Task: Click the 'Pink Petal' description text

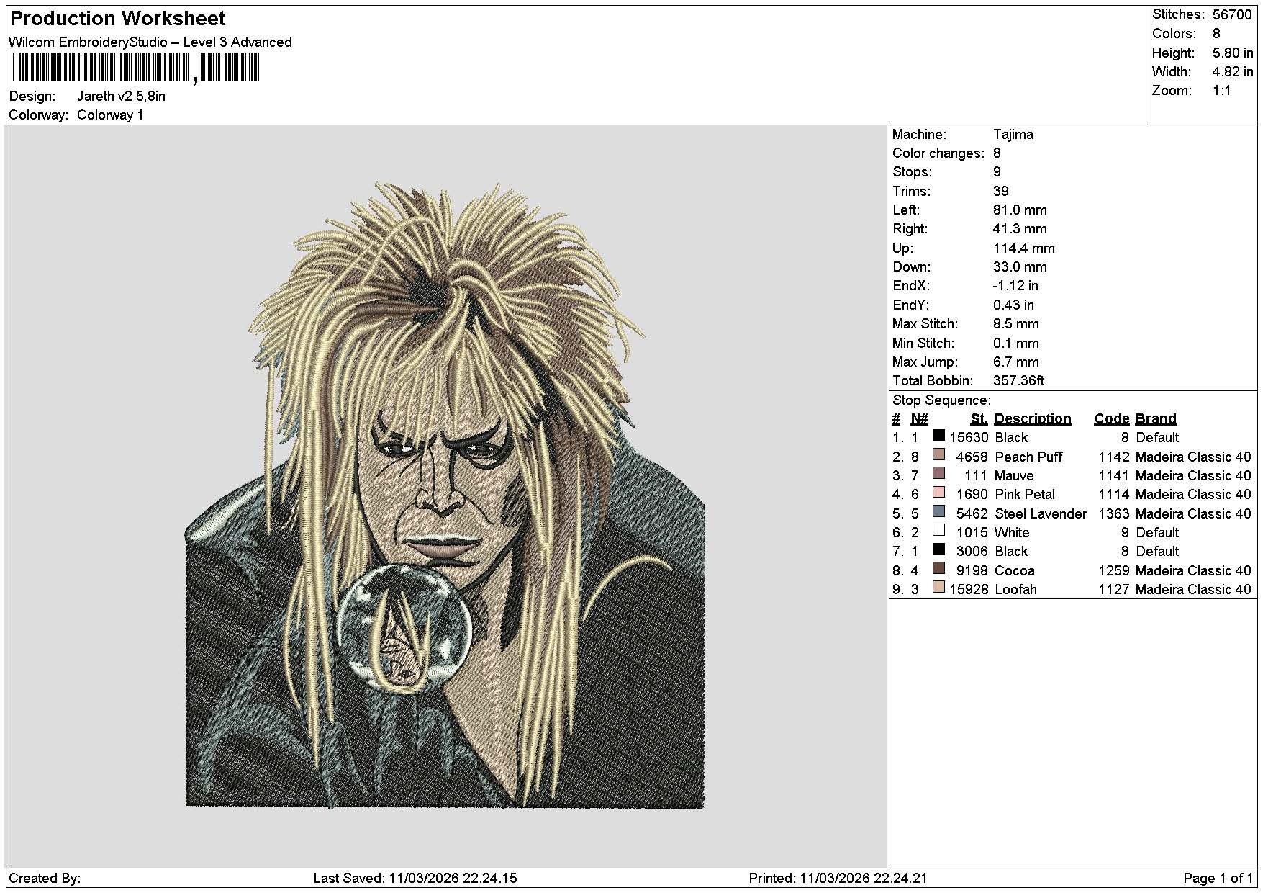Action: pyautogui.click(x=1025, y=495)
